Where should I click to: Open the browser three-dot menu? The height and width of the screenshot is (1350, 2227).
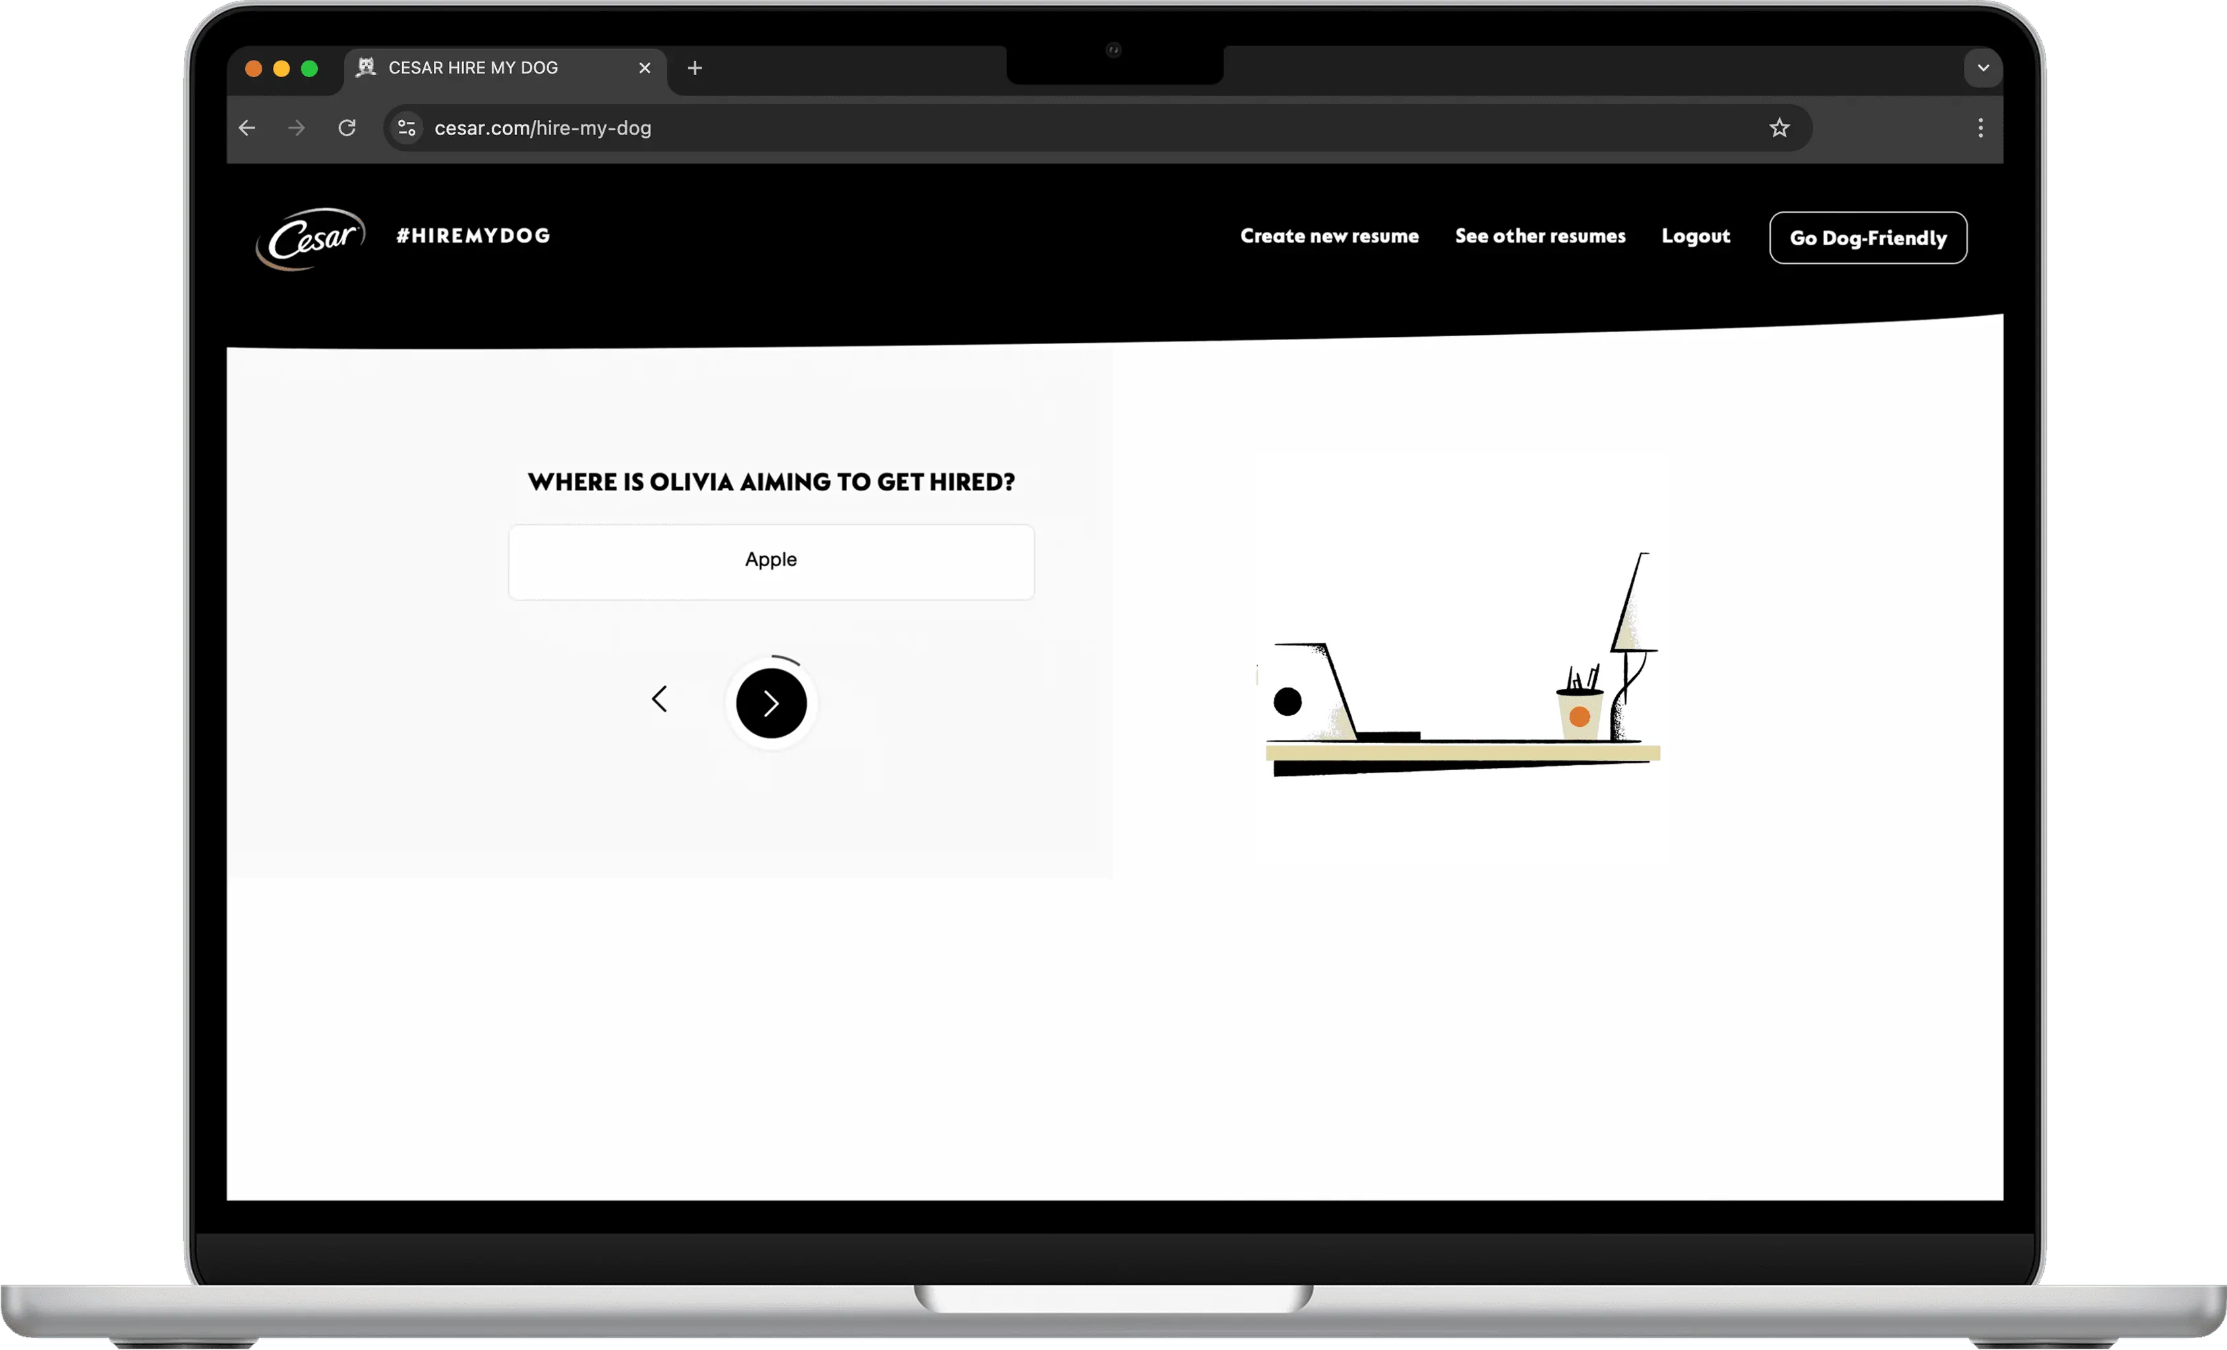click(1979, 129)
